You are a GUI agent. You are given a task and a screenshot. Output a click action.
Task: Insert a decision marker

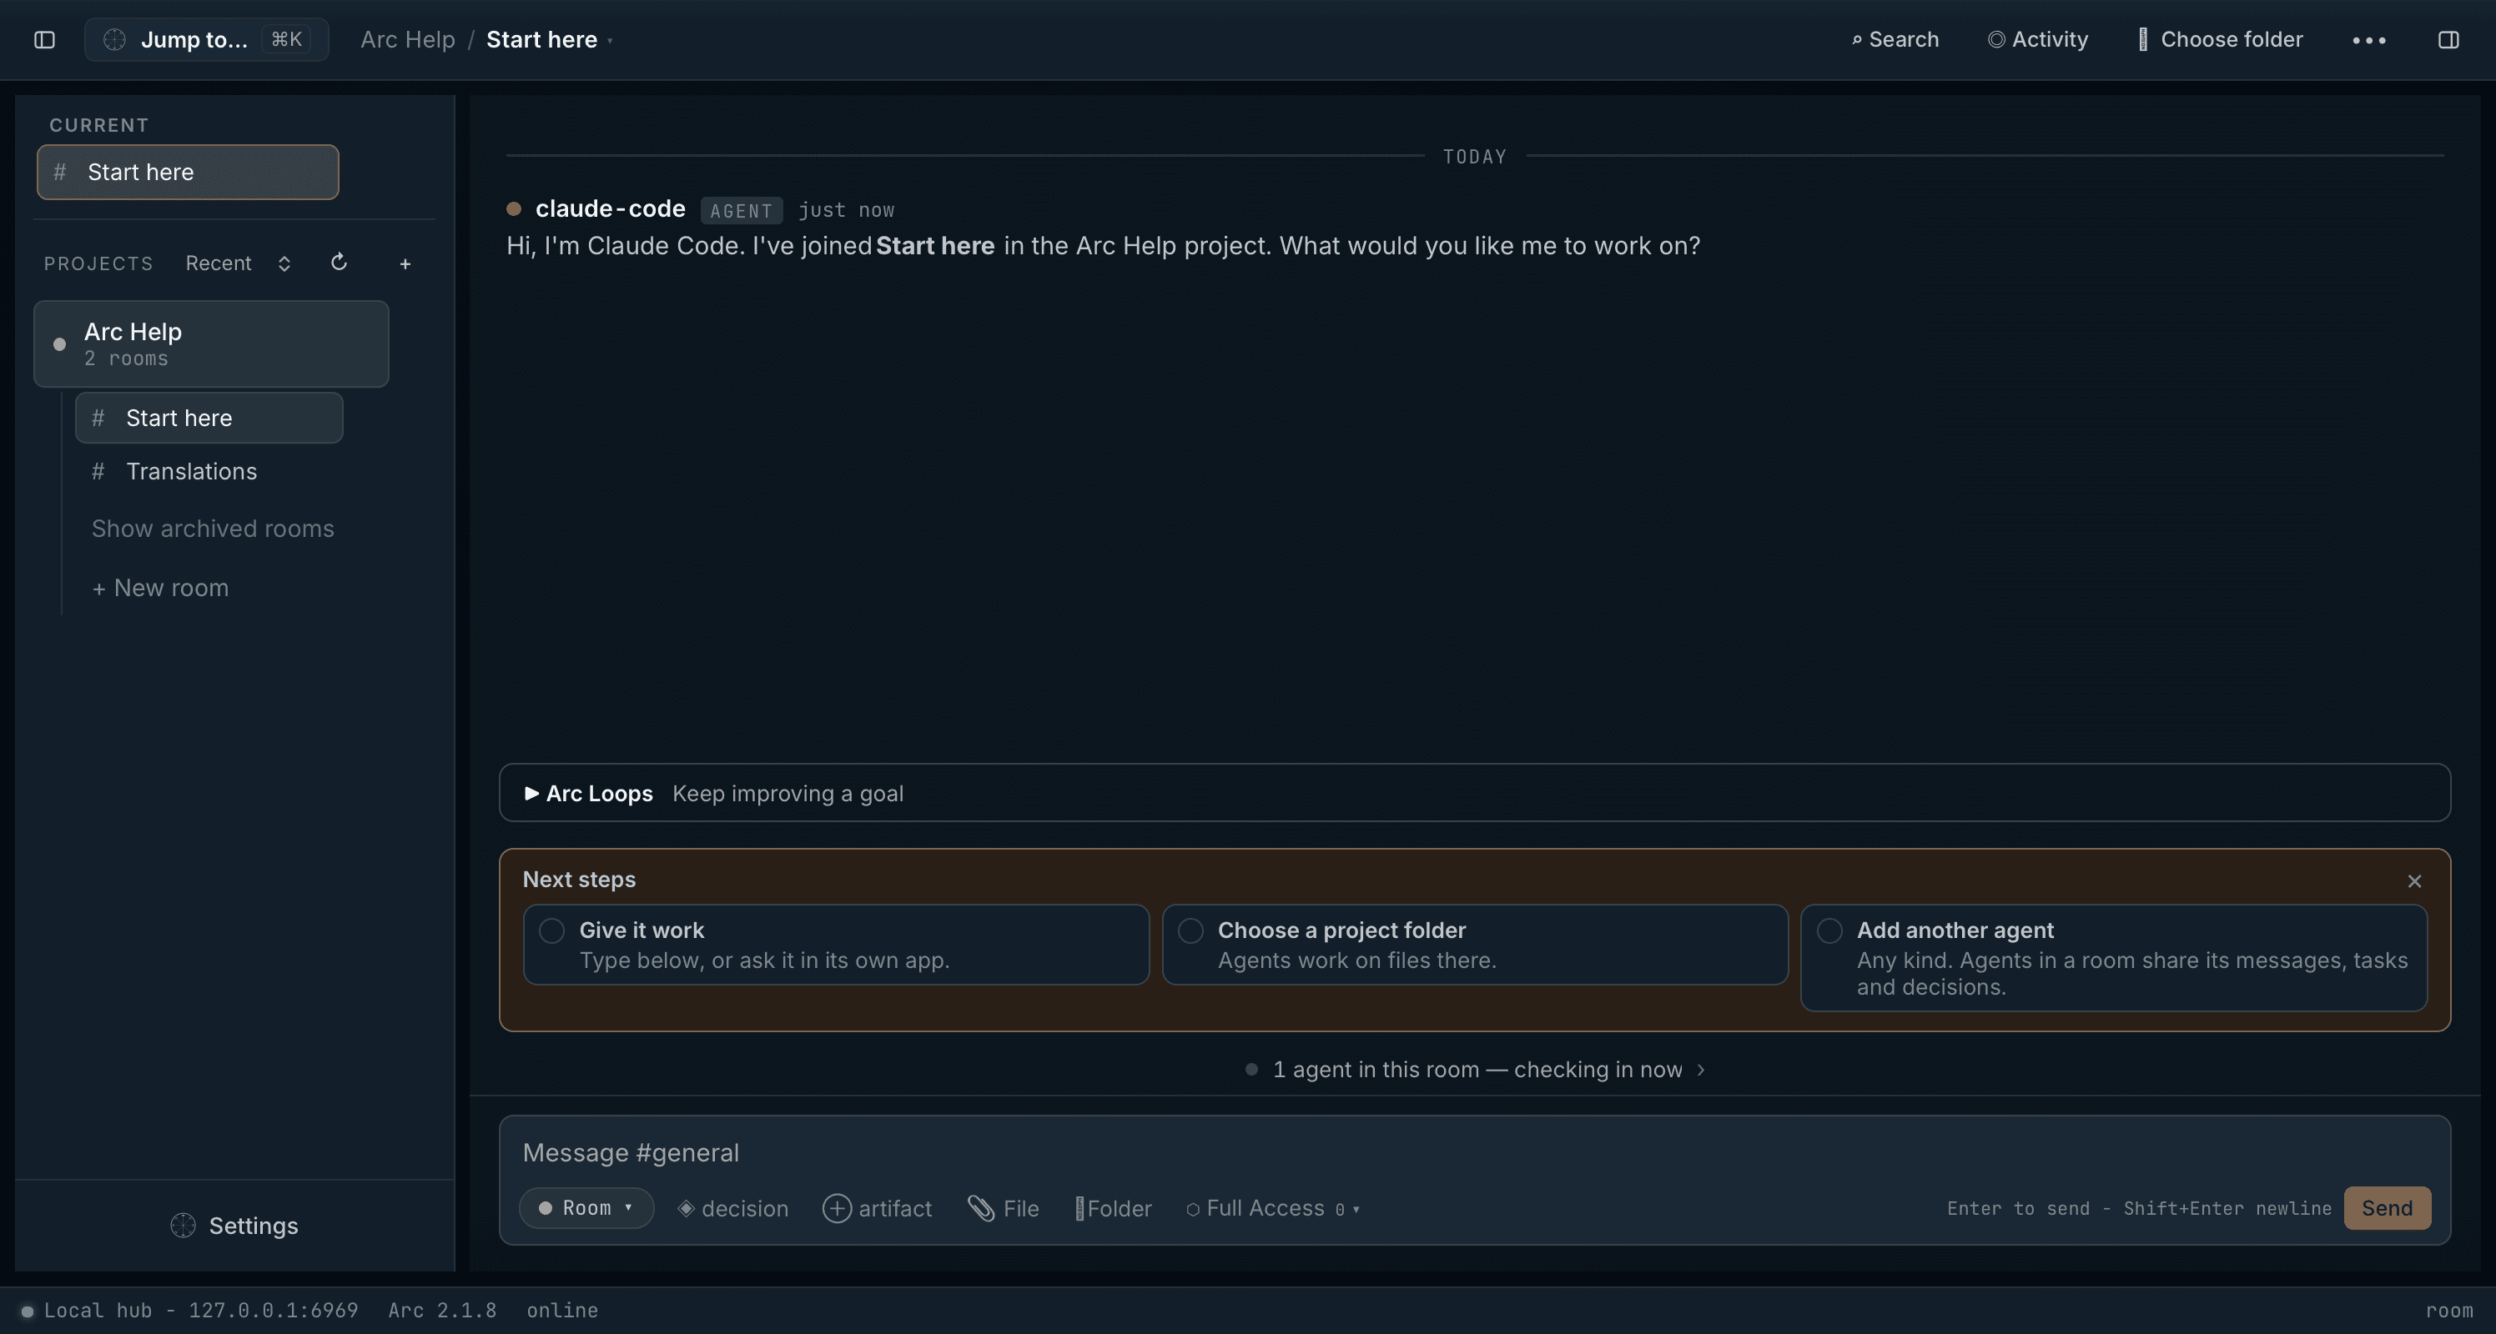732,1208
